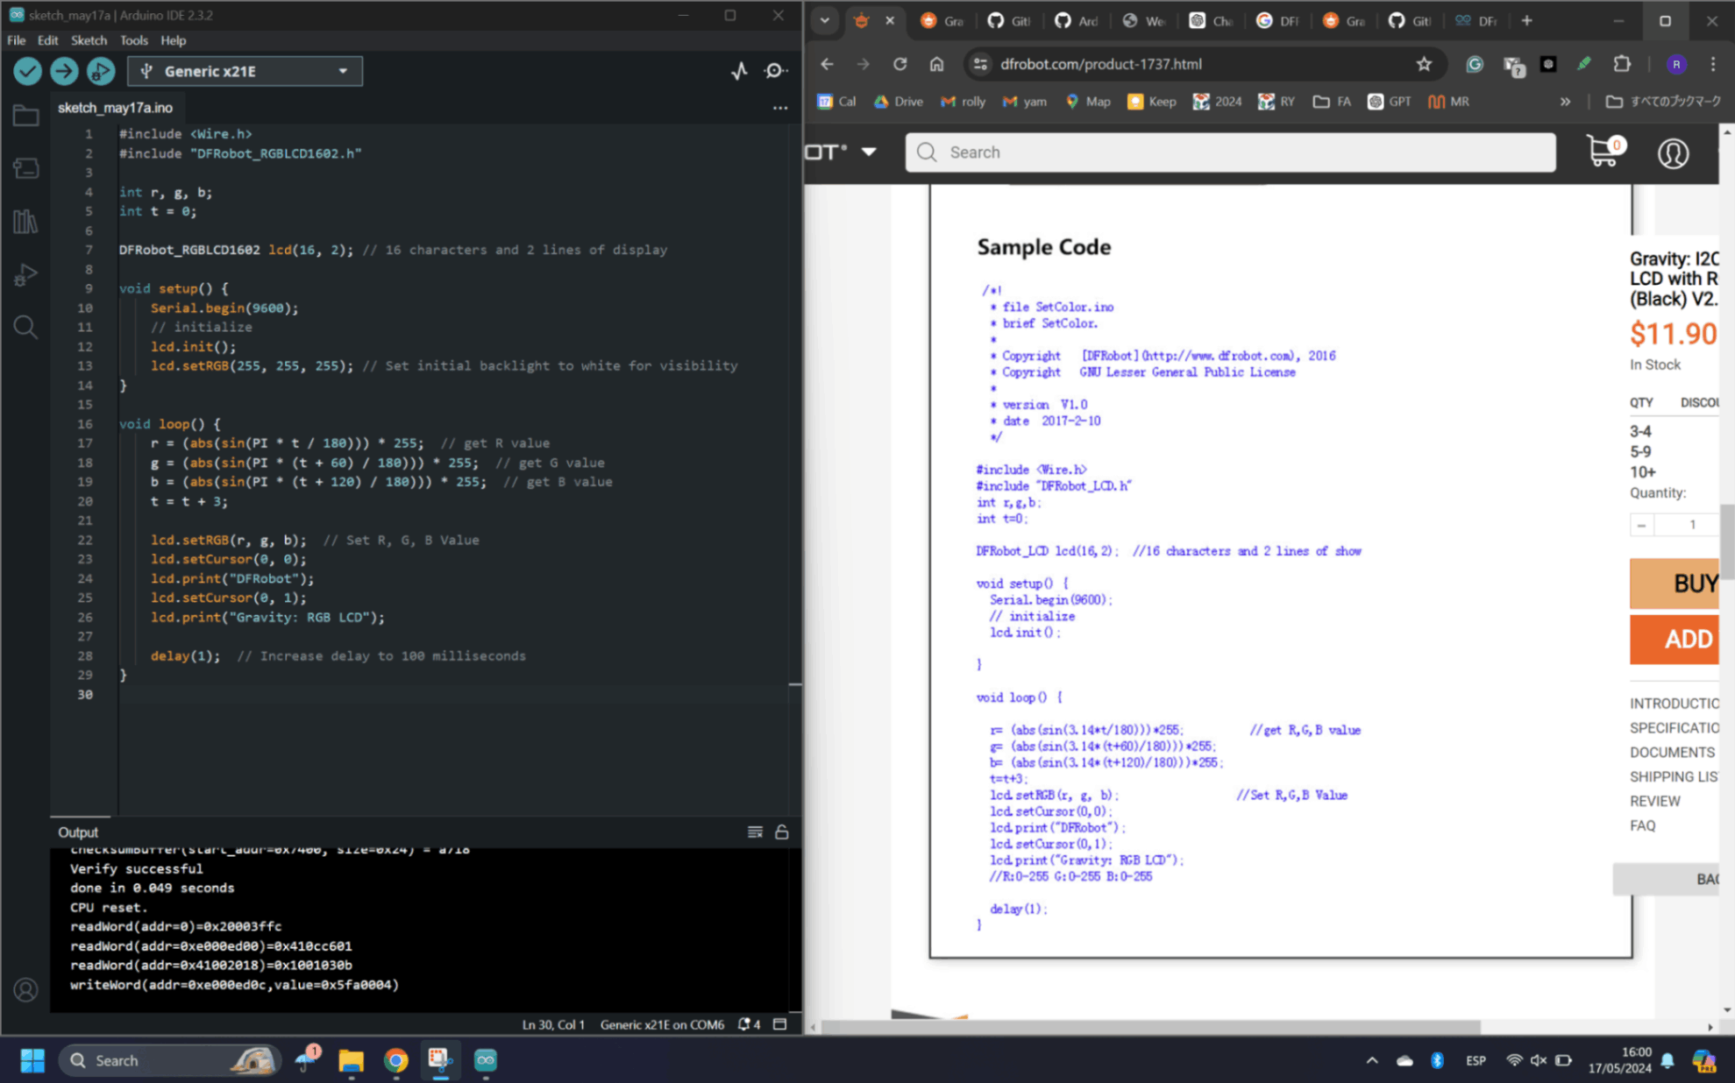Image resolution: width=1735 pixels, height=1083 pixels.
Task: Click the orange BUY button
Action: [x=1675, y=584]
